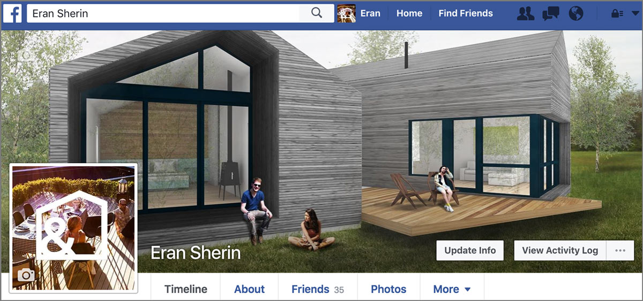This screenshot has width=643, height=301.
Task: Expand the More dropdown tab
Action: click(452, 289)
